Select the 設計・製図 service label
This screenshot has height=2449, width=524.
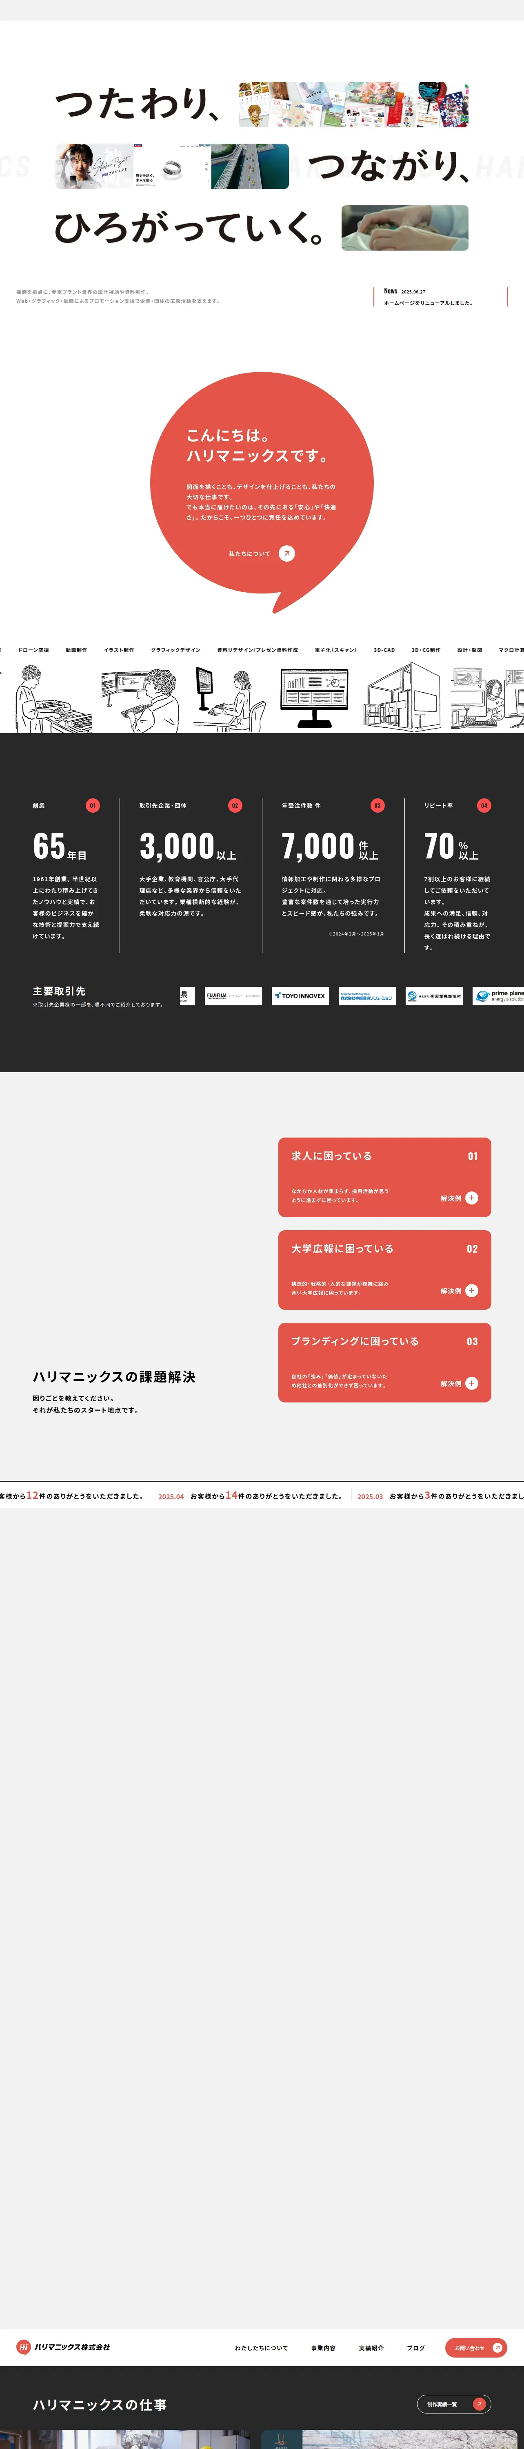(x=470, y=650)
